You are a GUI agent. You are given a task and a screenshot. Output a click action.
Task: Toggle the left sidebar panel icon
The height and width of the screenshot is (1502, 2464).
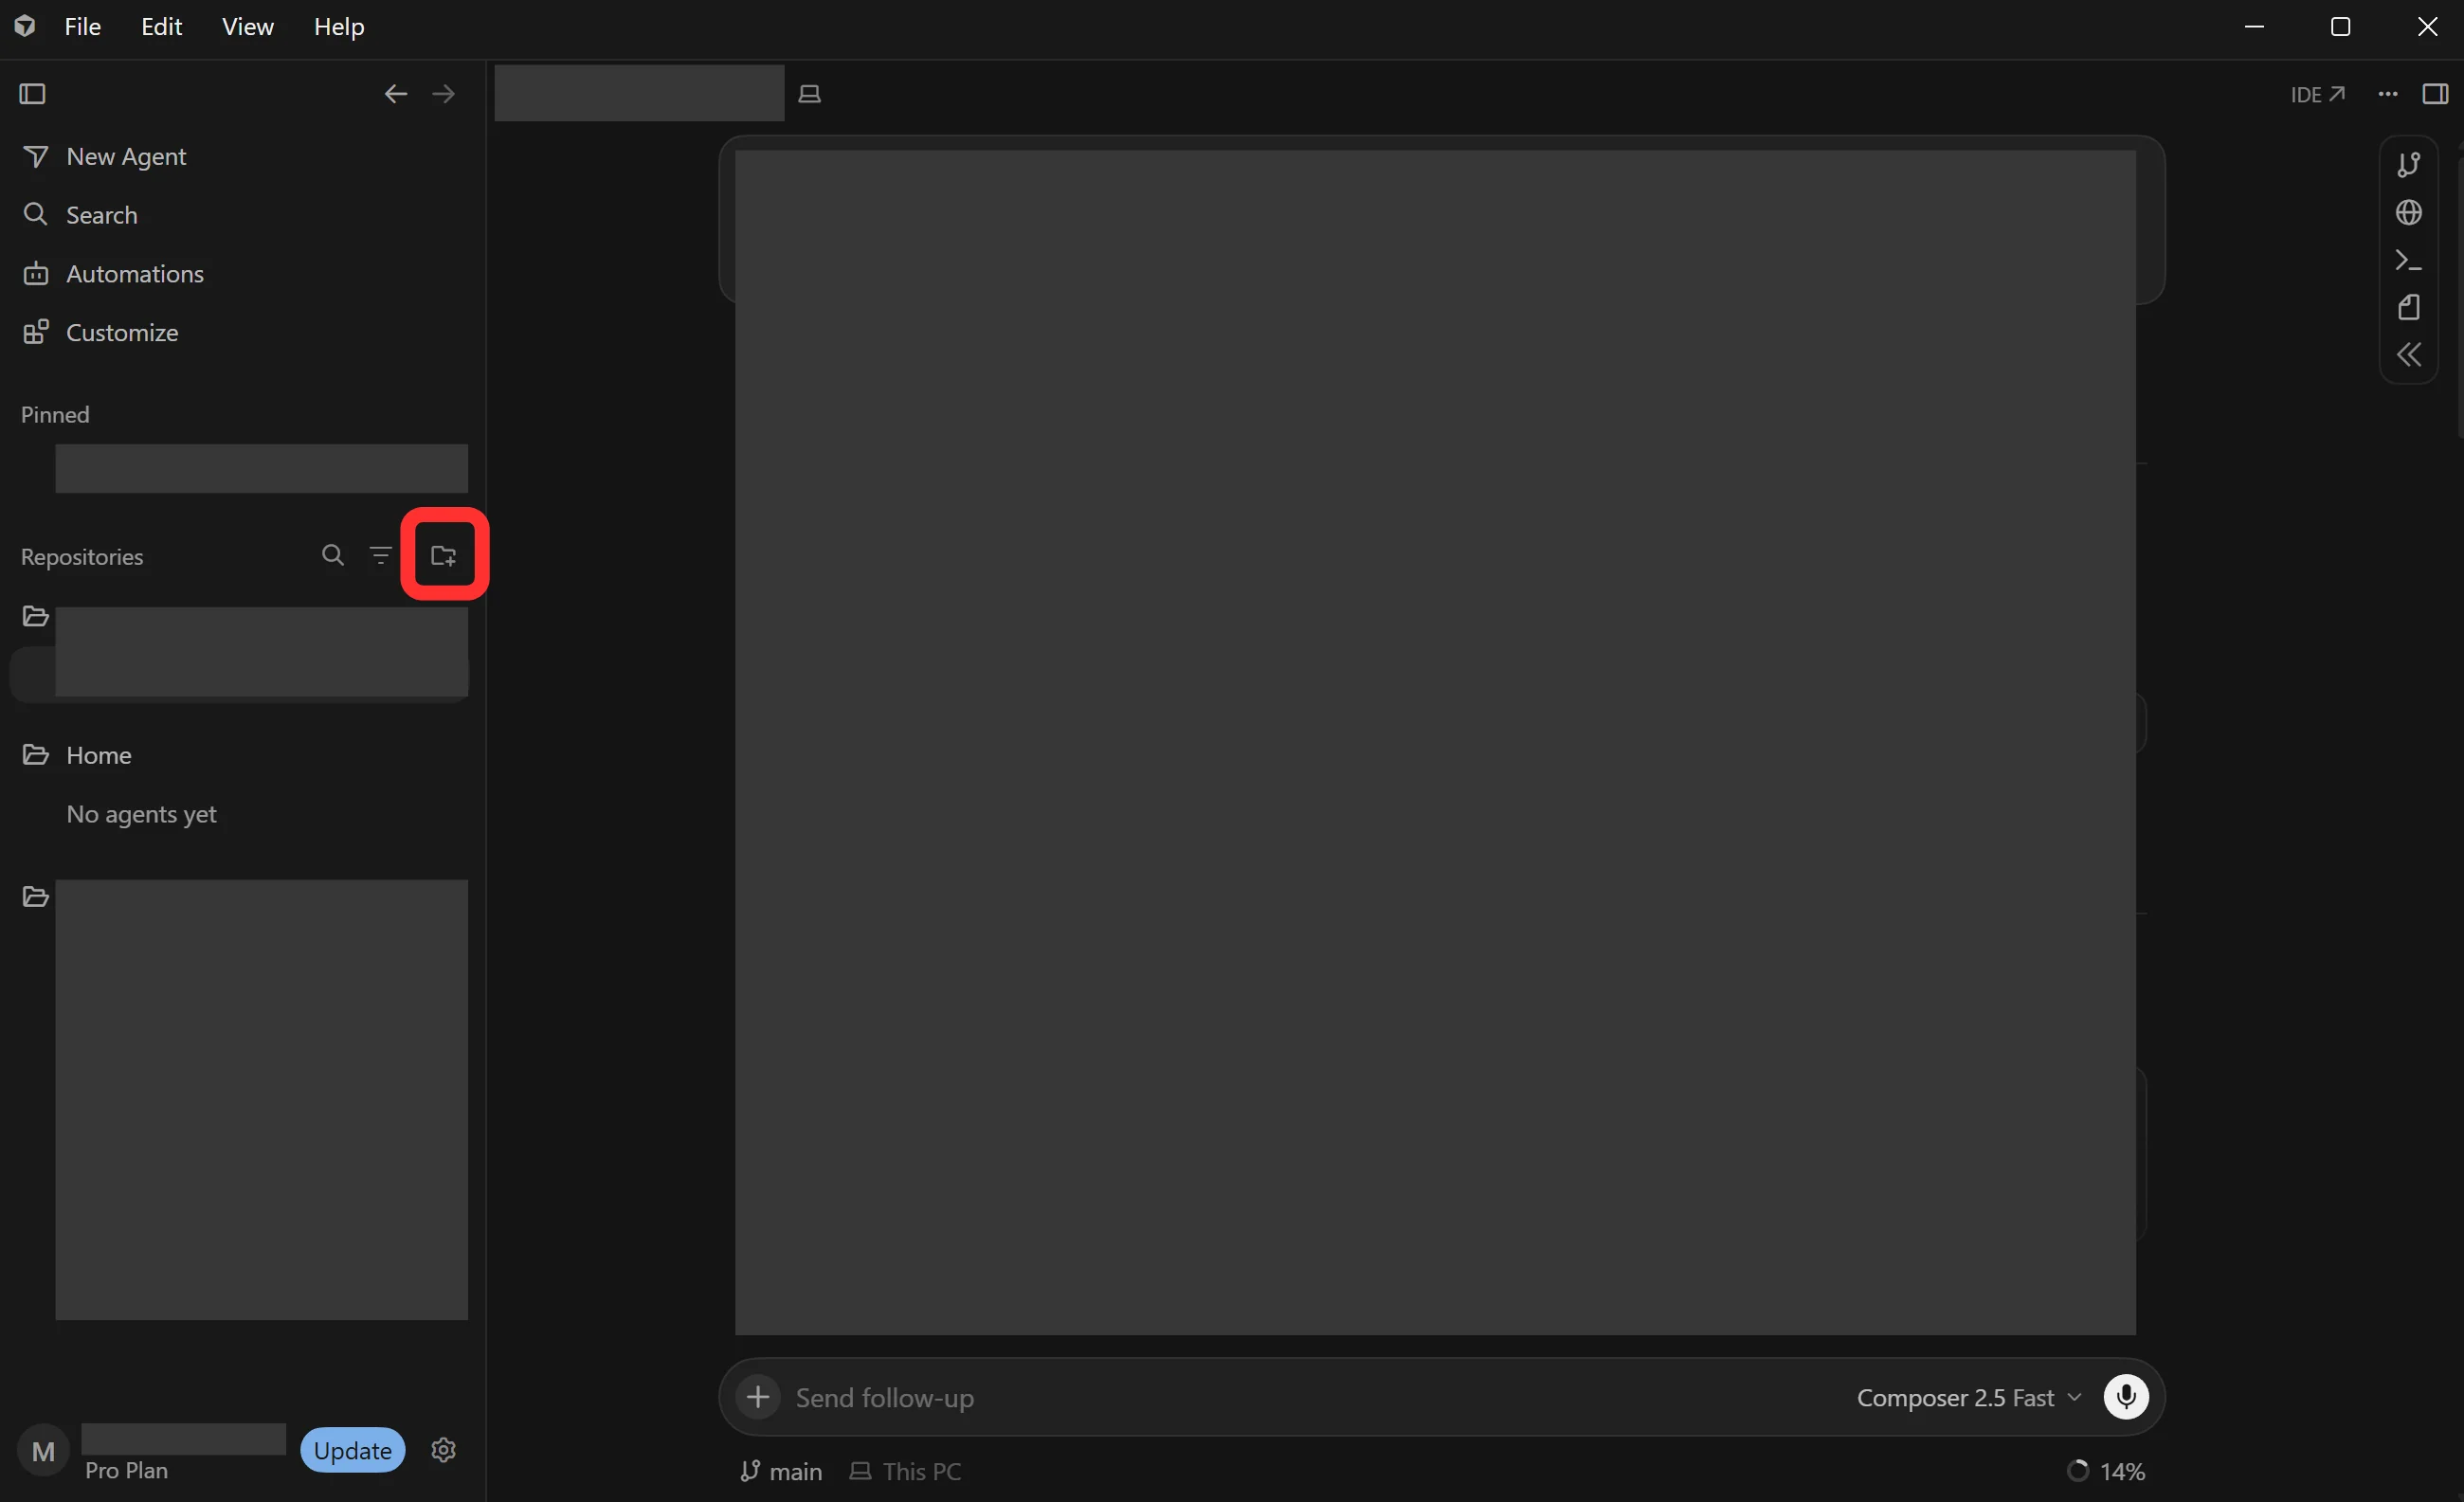[x=32, y=94]
